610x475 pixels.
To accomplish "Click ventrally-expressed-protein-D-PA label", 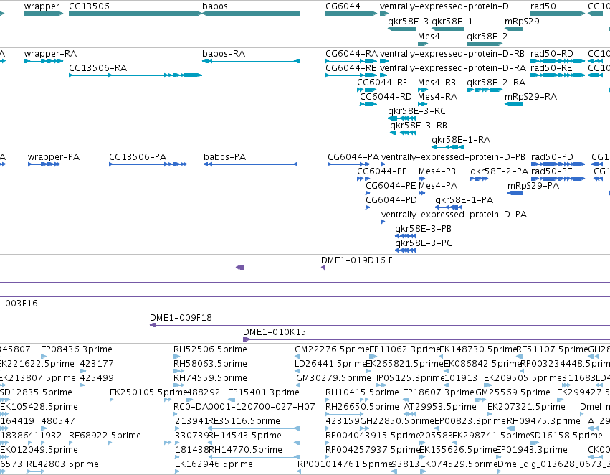I will point(454,215).
